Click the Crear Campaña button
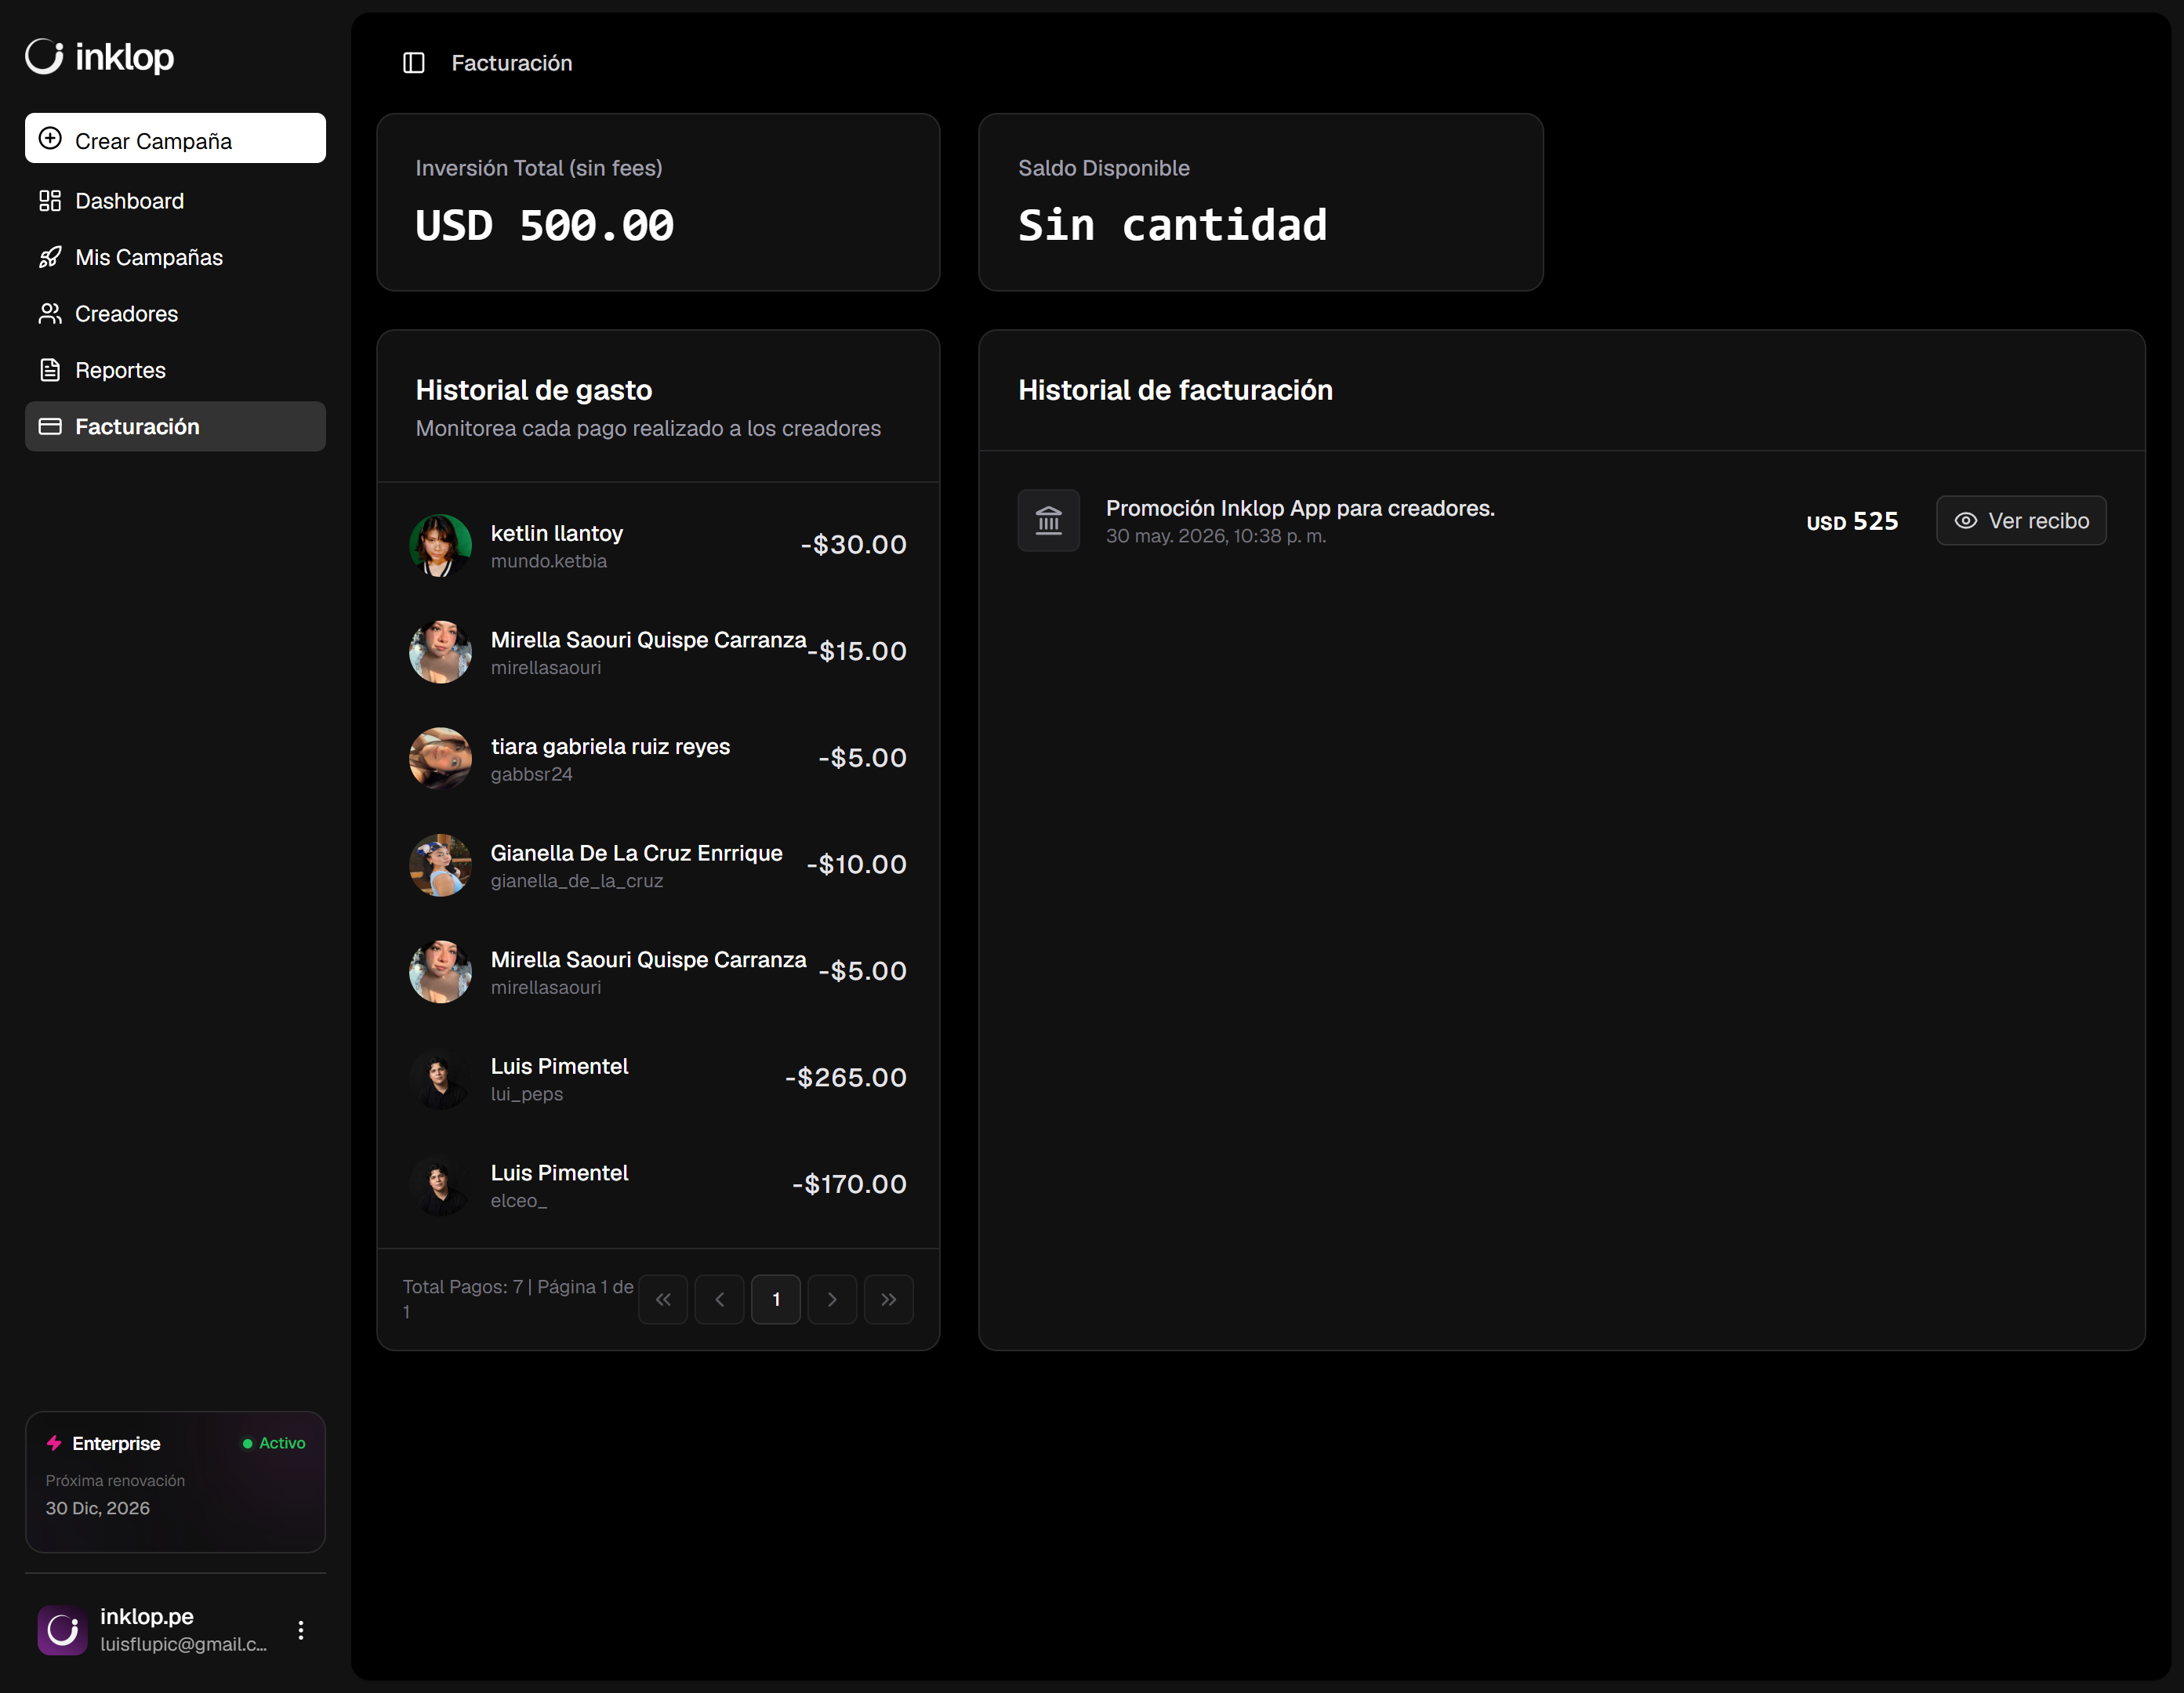The width and height of the screenshot is (2184, 1693). tap(175, 138)
